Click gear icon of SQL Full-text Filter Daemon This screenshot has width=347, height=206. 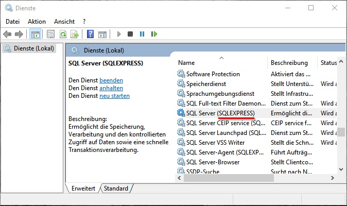pos(181,103)
